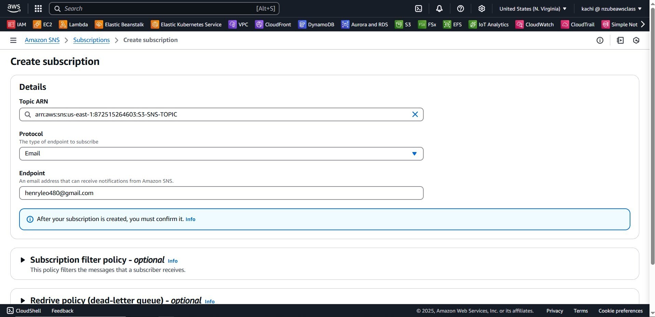Viewport: 655px width, 317px height.
Task: Click the Topic ARN search field
Action: [221, 114]
